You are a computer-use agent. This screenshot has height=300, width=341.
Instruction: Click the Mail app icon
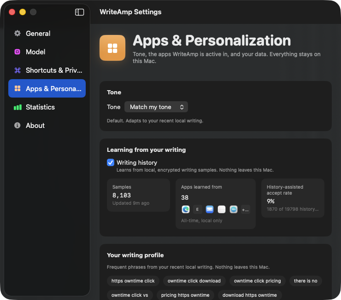(x=210, y=209)
